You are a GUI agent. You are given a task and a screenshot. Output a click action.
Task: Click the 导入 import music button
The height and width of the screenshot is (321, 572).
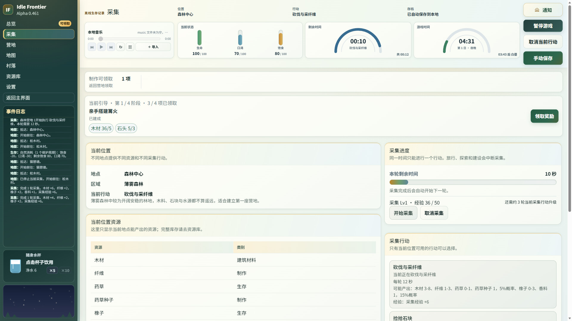pyautogui.click(x=153, y=47)
